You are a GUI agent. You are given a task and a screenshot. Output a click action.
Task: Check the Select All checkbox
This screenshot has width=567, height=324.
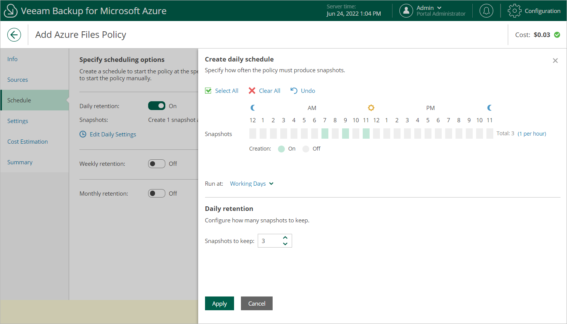tap(208, 91)
